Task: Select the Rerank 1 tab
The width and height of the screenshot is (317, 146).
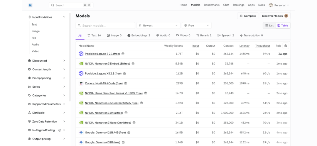Action: click(204, 35)
